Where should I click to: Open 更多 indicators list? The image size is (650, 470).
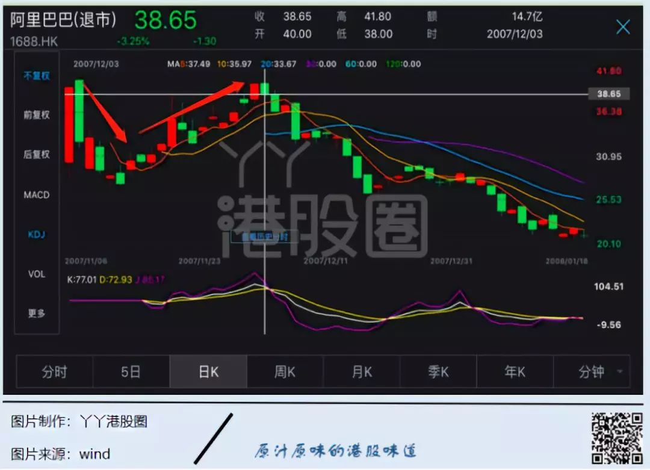[x=37, y=314]
